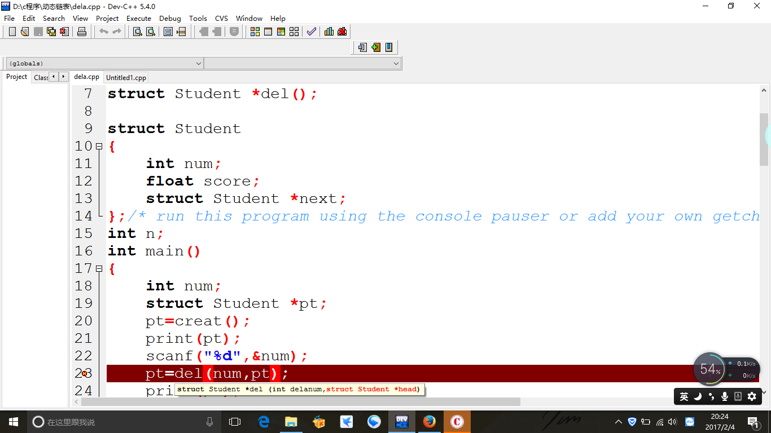Select the Project sidebar tab
This screenshot has width=771, height=433.
click(16, 77)
